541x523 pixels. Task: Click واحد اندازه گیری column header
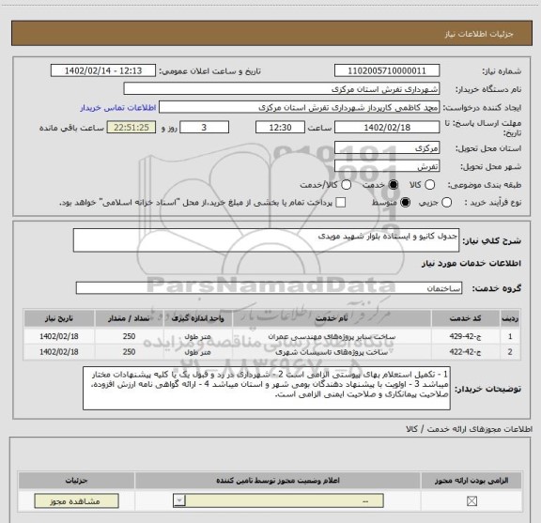click(x=197, y=318)
